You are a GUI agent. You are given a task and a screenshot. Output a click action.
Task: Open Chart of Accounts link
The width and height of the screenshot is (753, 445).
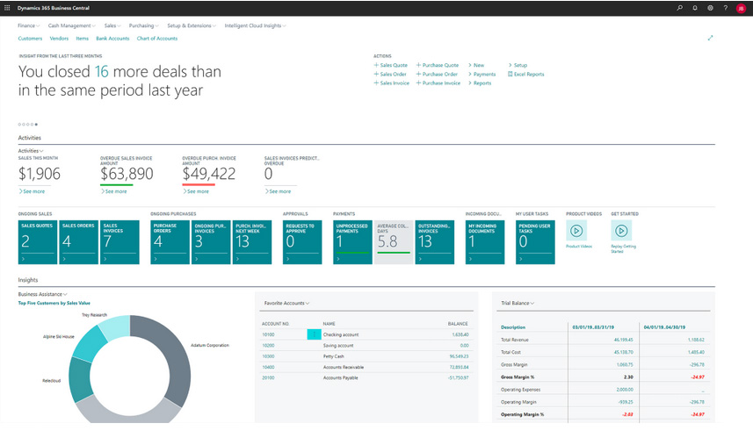click(157, 39)
